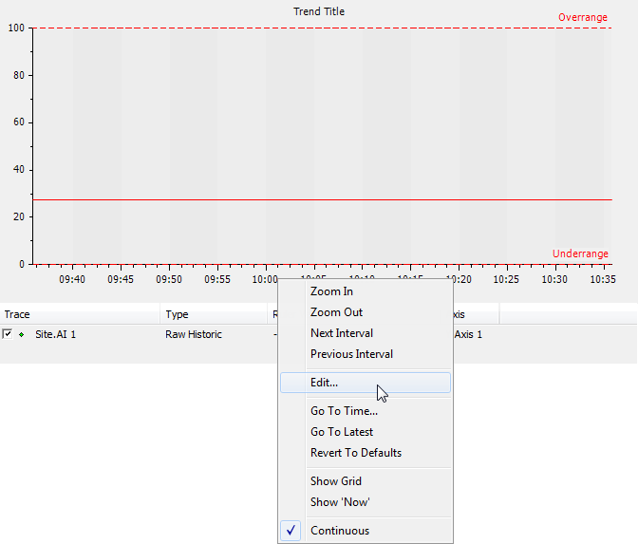Click the green trace marker icon beside Site.AI 1
This screenshot has height=544, width=638.
click(x=21, y=334)
